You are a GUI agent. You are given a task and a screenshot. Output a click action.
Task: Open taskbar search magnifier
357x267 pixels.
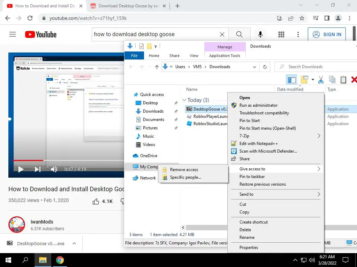click(25, 260)
